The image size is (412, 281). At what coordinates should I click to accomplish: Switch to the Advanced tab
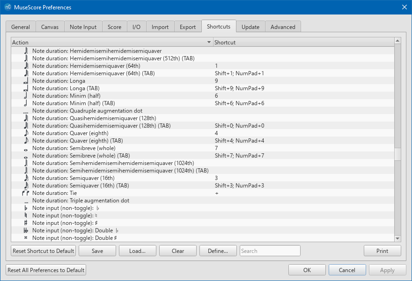coord(283,27)
